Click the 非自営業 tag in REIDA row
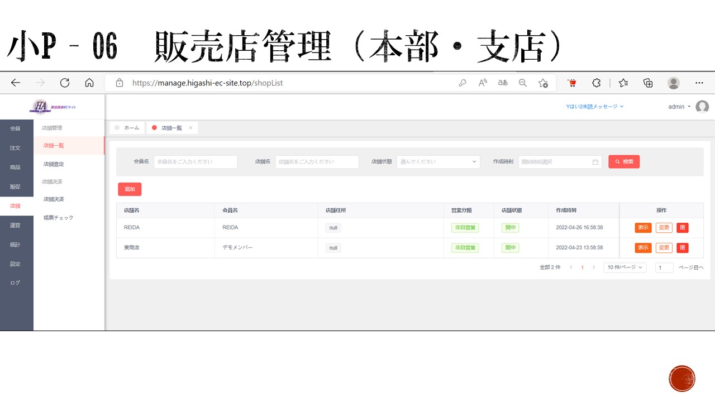Image resolution: width=715 pixels, height=402 pixels. [465, 228]
